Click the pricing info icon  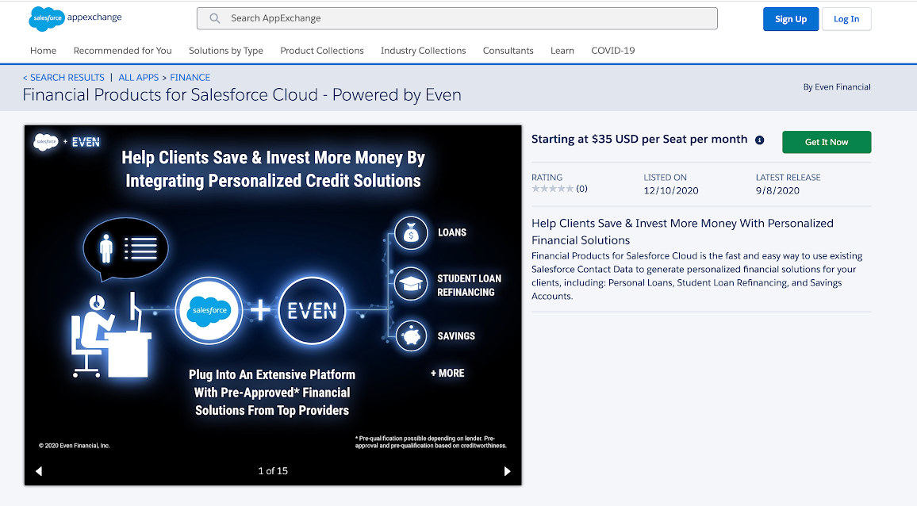759,140
